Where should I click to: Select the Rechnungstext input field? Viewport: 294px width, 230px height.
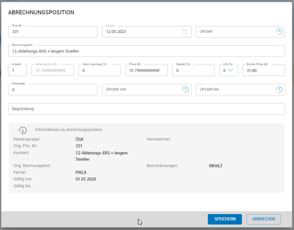(146, 51)
